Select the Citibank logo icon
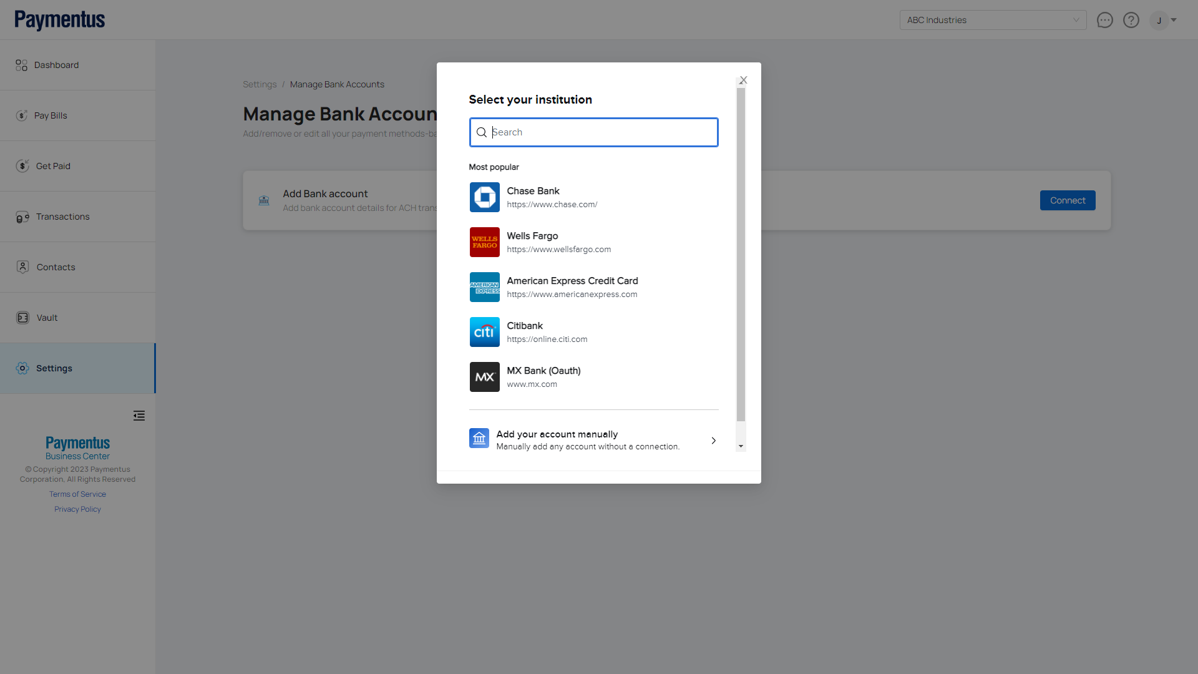Viewport: 1198px width, 674px height. (x=484, y=332)
